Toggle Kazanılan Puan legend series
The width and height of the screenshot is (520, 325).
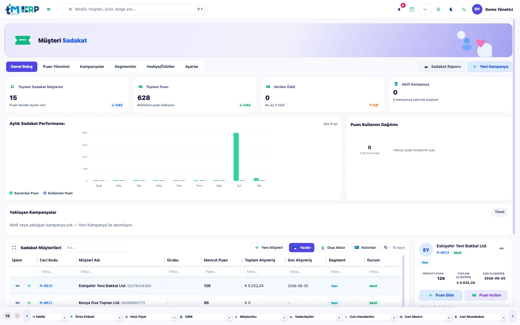point(24,193)
